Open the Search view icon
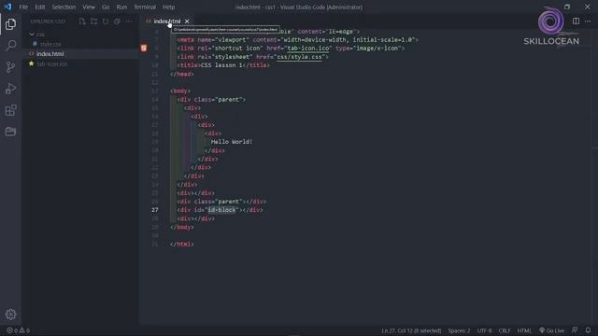 10,46
